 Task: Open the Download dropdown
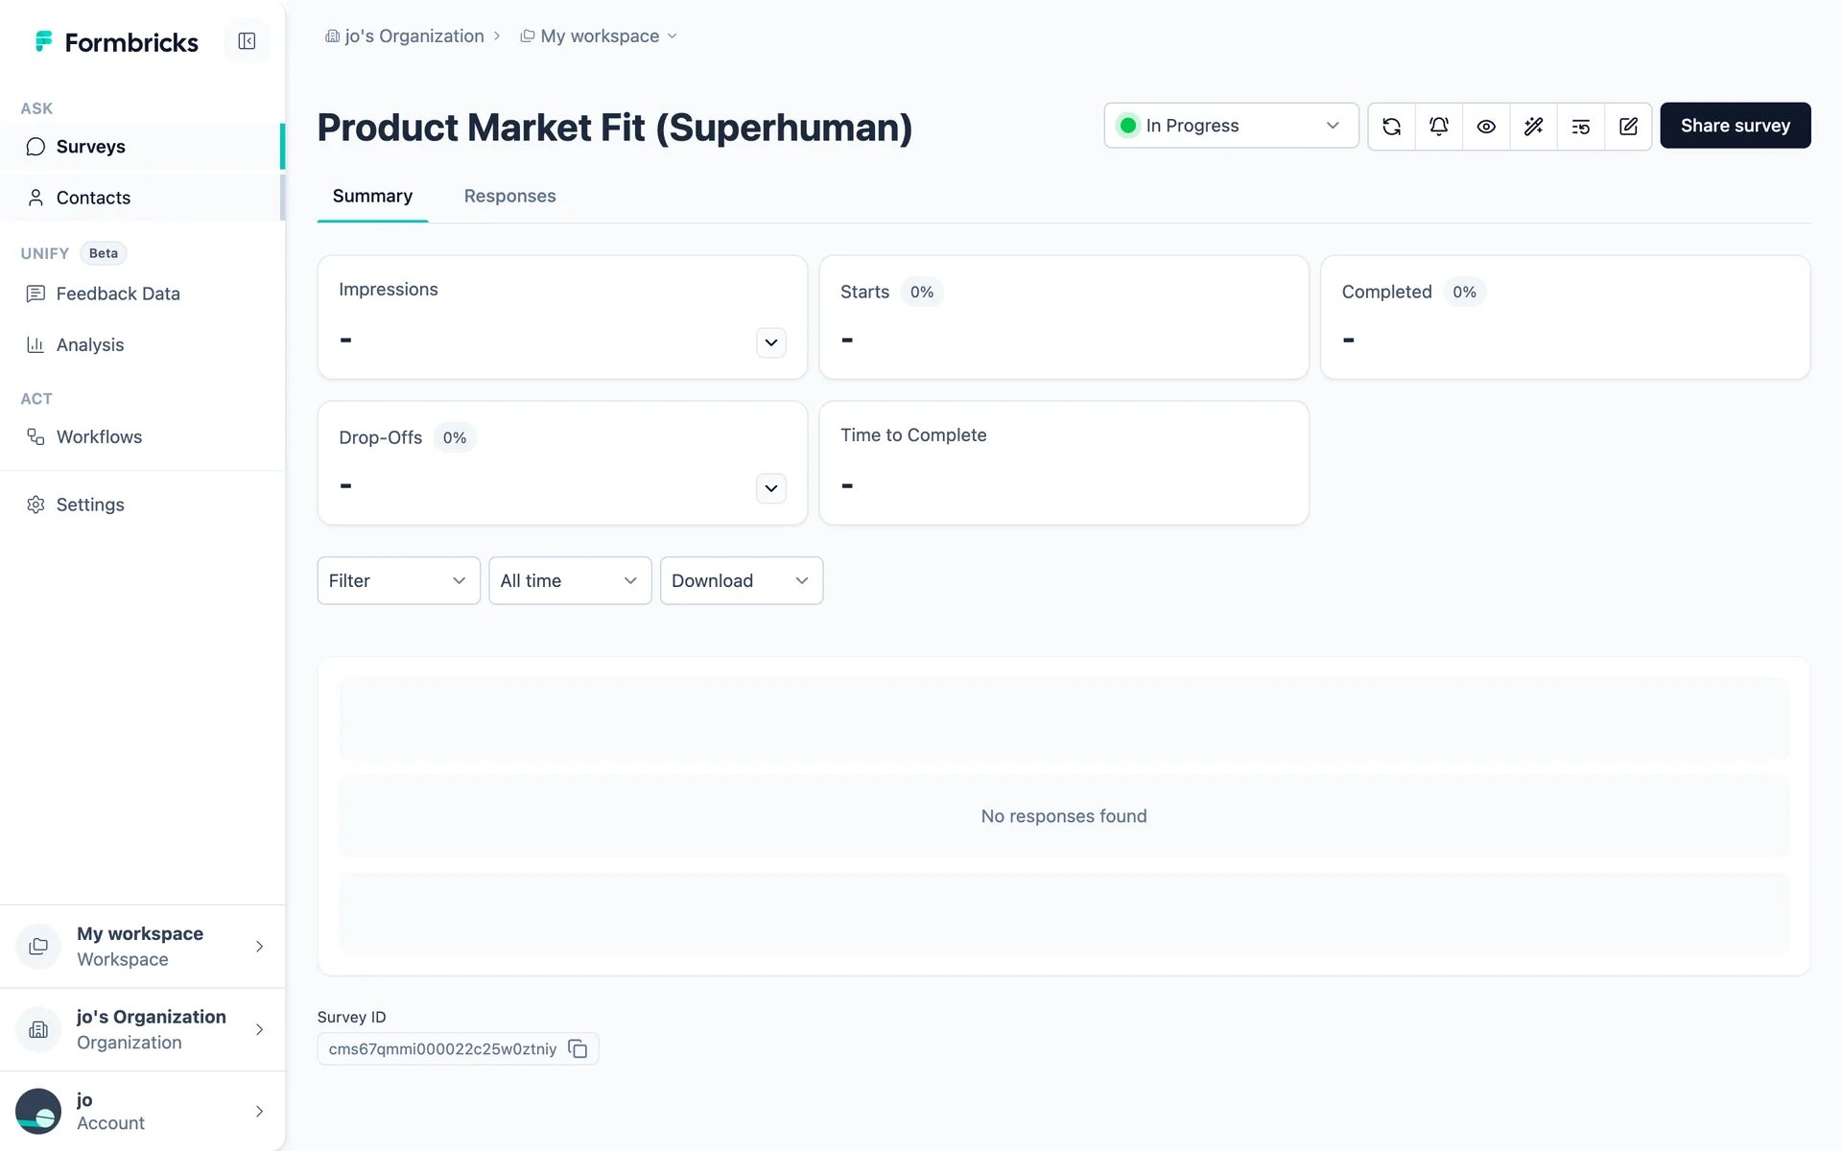coord(741,580)
